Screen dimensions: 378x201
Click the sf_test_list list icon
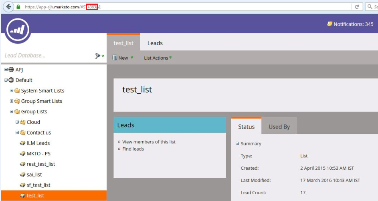[x=23, y=185]
